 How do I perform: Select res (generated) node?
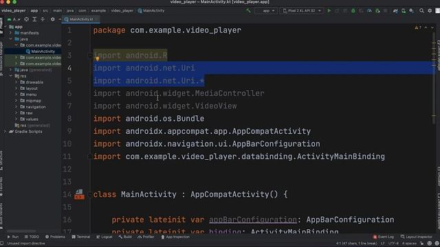[32, 125]
